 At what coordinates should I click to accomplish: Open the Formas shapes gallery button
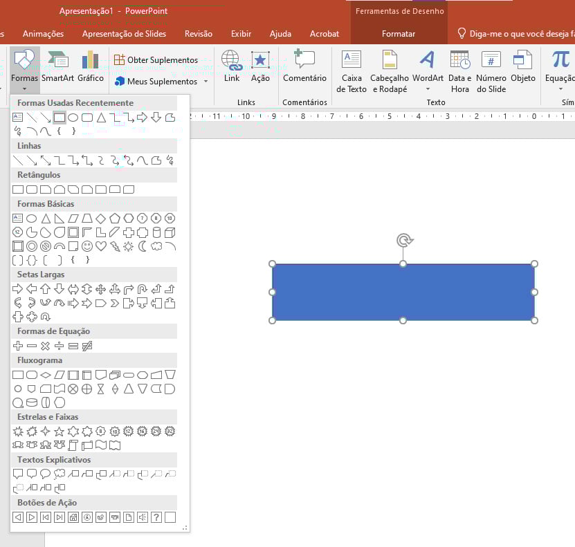(24, 70)
